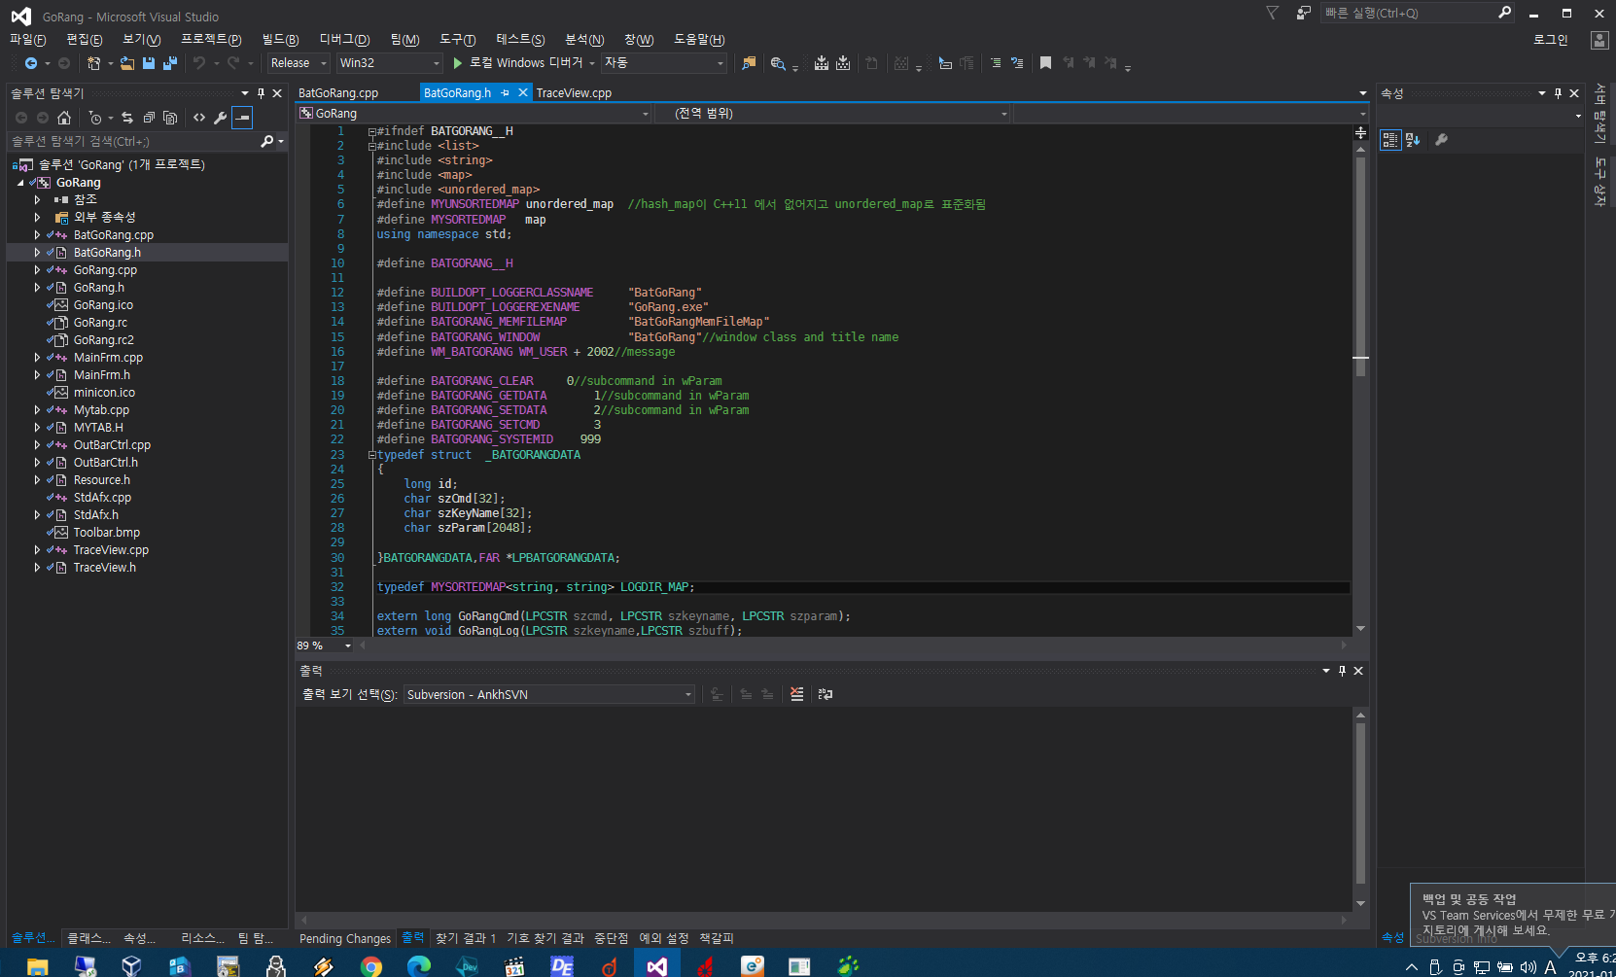Click the New Project toolbar icon
This screenshot has height=977, width=1616.
click(93, 63)
